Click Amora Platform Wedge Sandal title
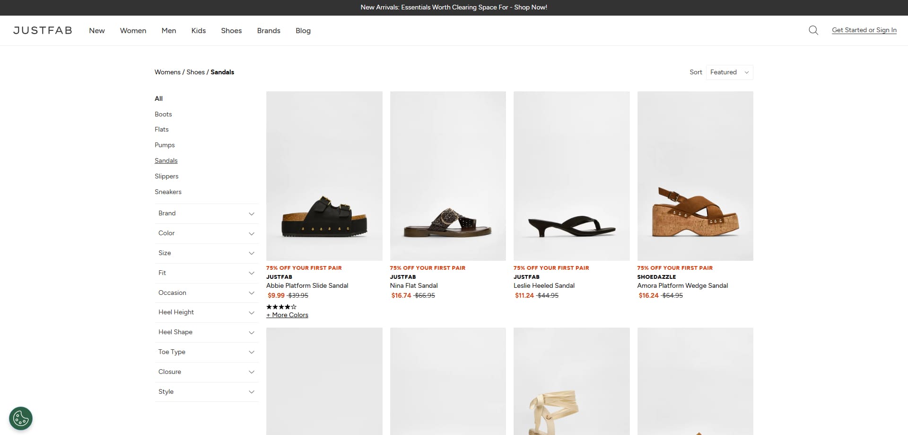The image size is (908, 435). pos(682,285)
